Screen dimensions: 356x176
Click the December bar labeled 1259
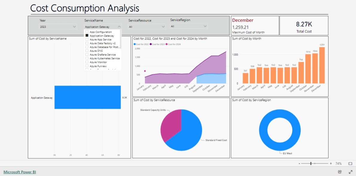pos(322,65)
